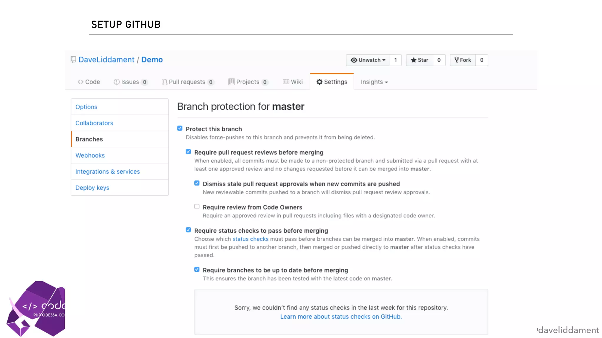Click the watchers count 1
The height and width of the screenshot is (338, 602).
pyautogui.click(x=396, y=60)
